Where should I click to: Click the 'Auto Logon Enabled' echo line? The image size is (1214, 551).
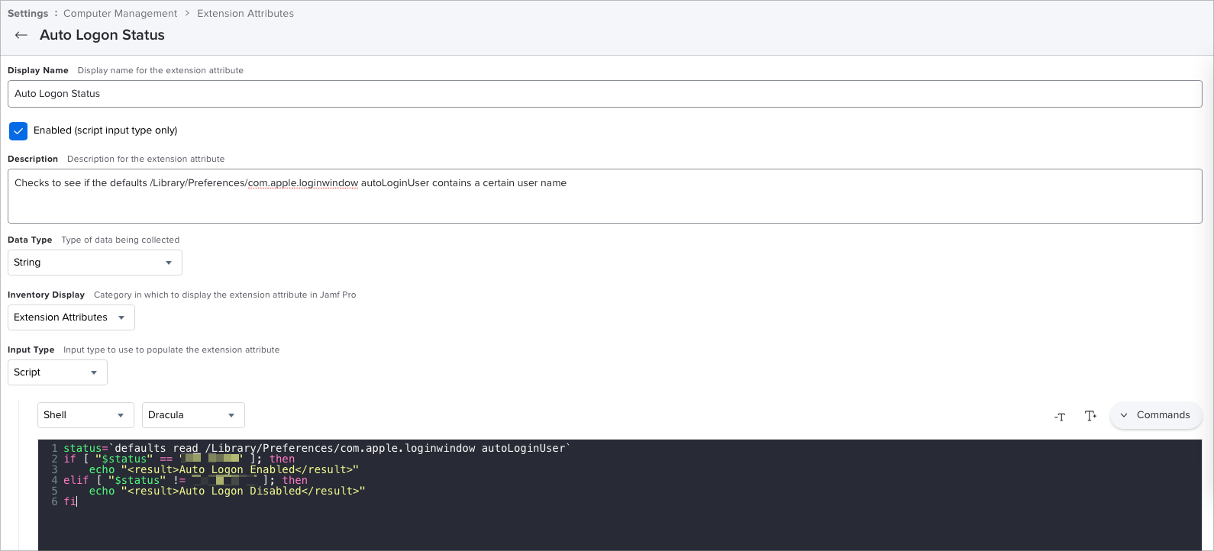coord(224,469)
